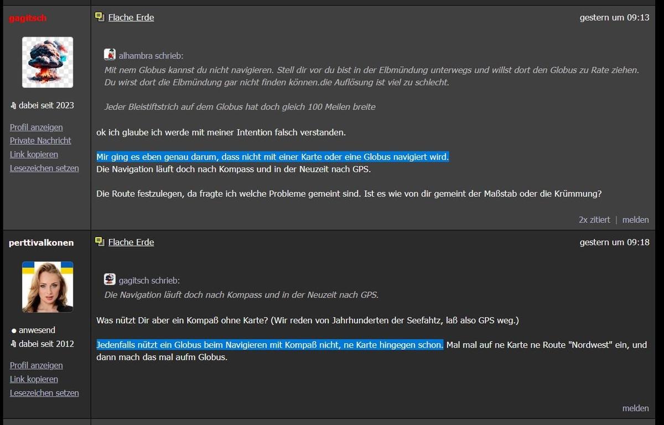Open perttivalkonen's profile avatar picture
The height and width of the screenshot is (425, 664).
tap(48, 287)
